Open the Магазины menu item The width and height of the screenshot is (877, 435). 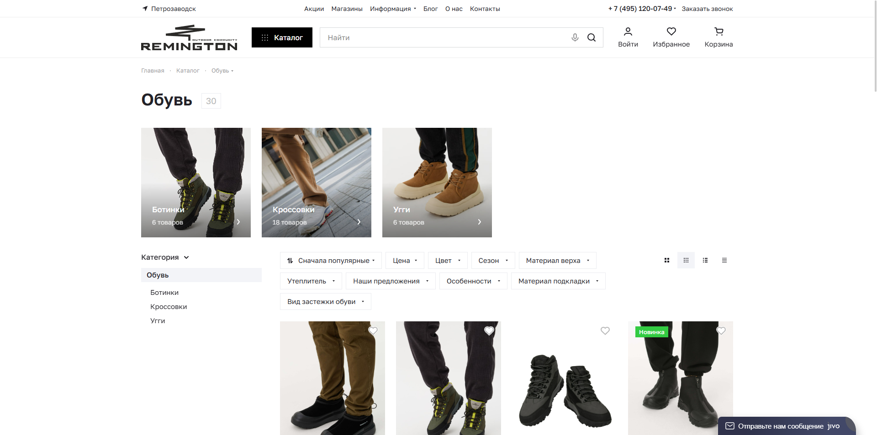(x=347, y=9)
